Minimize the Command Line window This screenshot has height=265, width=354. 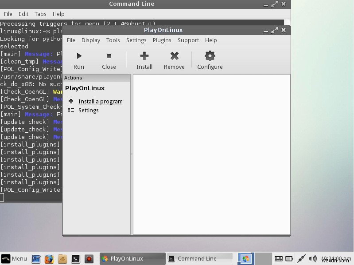(266, 5)
